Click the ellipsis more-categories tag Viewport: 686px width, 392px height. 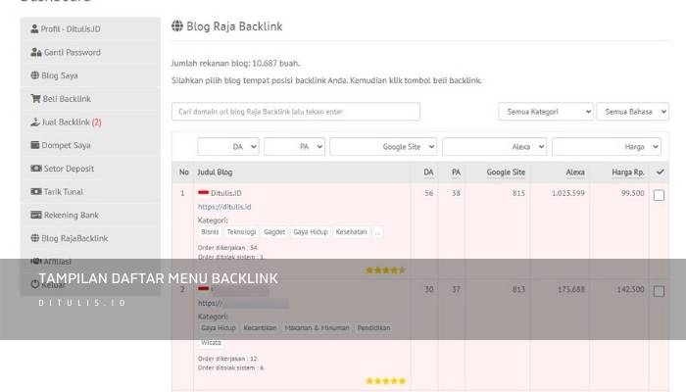click(378, 232)
